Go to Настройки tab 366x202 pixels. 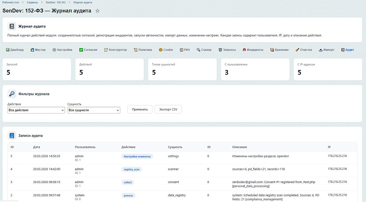[62, 50]
